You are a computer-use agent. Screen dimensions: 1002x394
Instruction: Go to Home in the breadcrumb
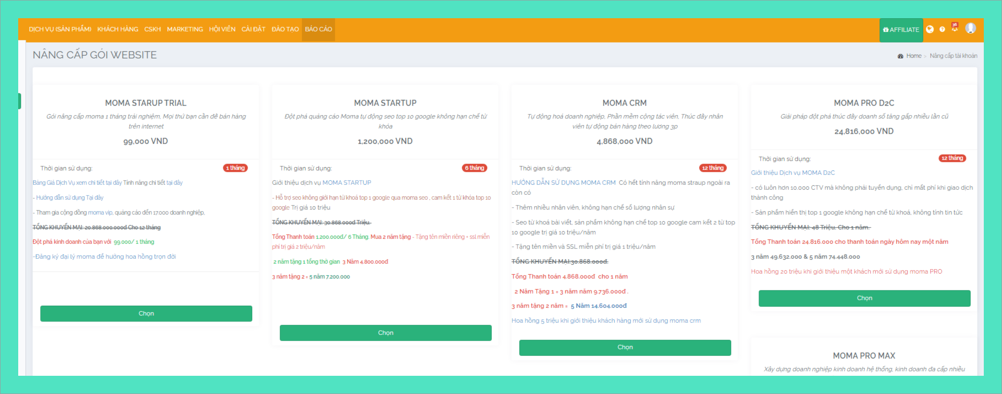click(x=913, y=56)
